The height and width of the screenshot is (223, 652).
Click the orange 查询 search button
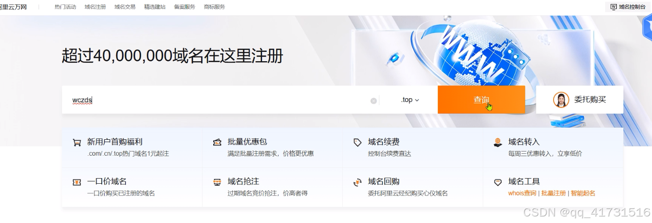tap(481, 100)
